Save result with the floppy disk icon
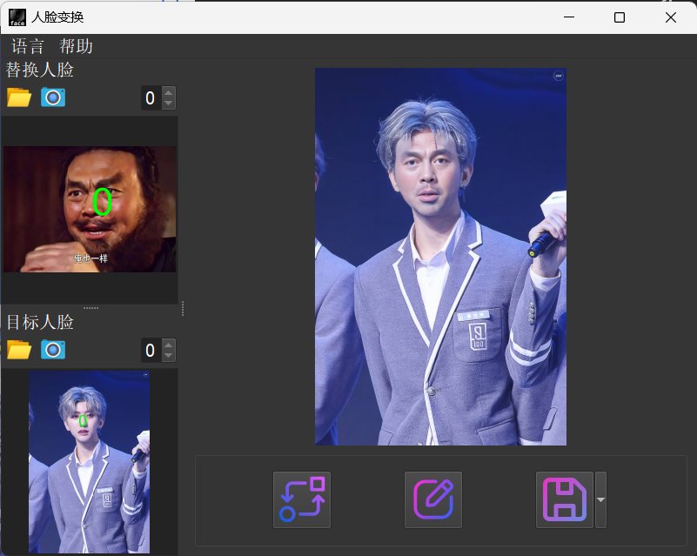The width and height of the screenshot is (697, 556). coord(564,499)
